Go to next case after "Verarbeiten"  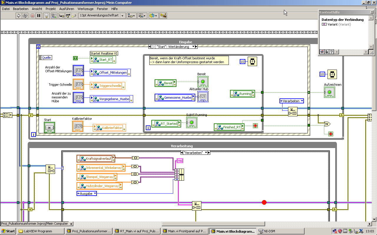[x=209, y=153]
